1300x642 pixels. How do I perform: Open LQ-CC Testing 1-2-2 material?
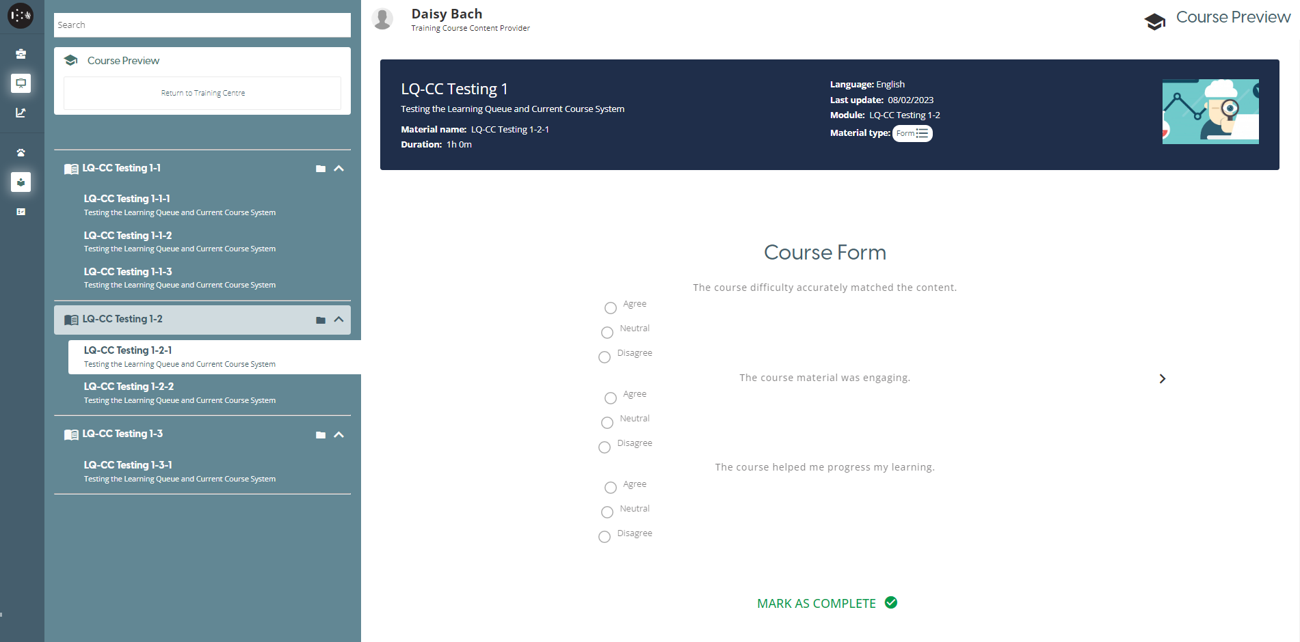click(129, 387)
